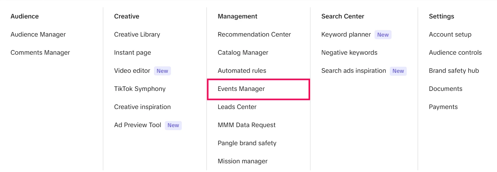Select Negative keywords

[349, 53]
